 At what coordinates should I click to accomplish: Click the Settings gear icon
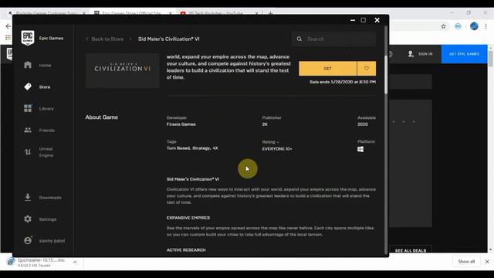(28, 219)
